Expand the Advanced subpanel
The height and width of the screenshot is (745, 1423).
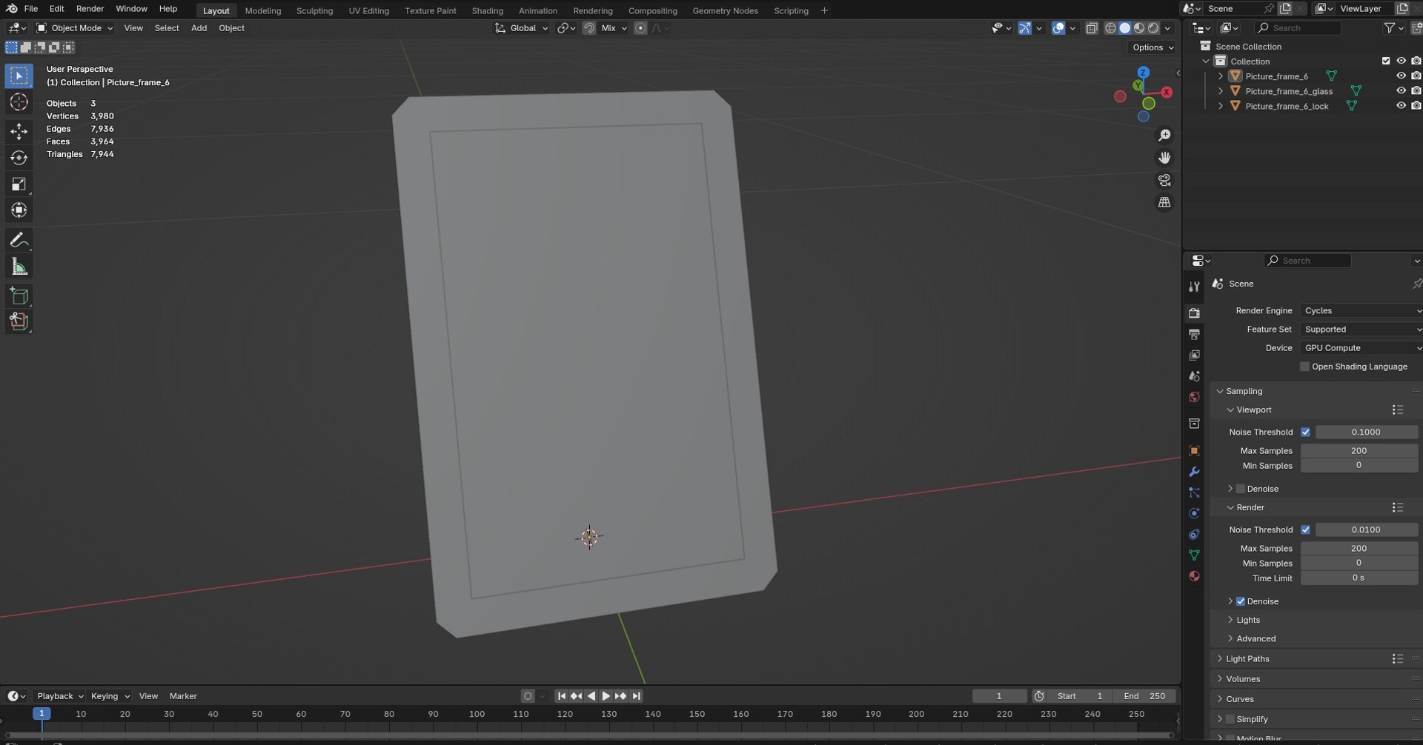tap(1256, 638)
